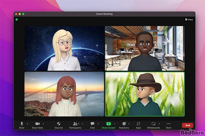Select the cowboy hat avatar video tile

point(145,94)
